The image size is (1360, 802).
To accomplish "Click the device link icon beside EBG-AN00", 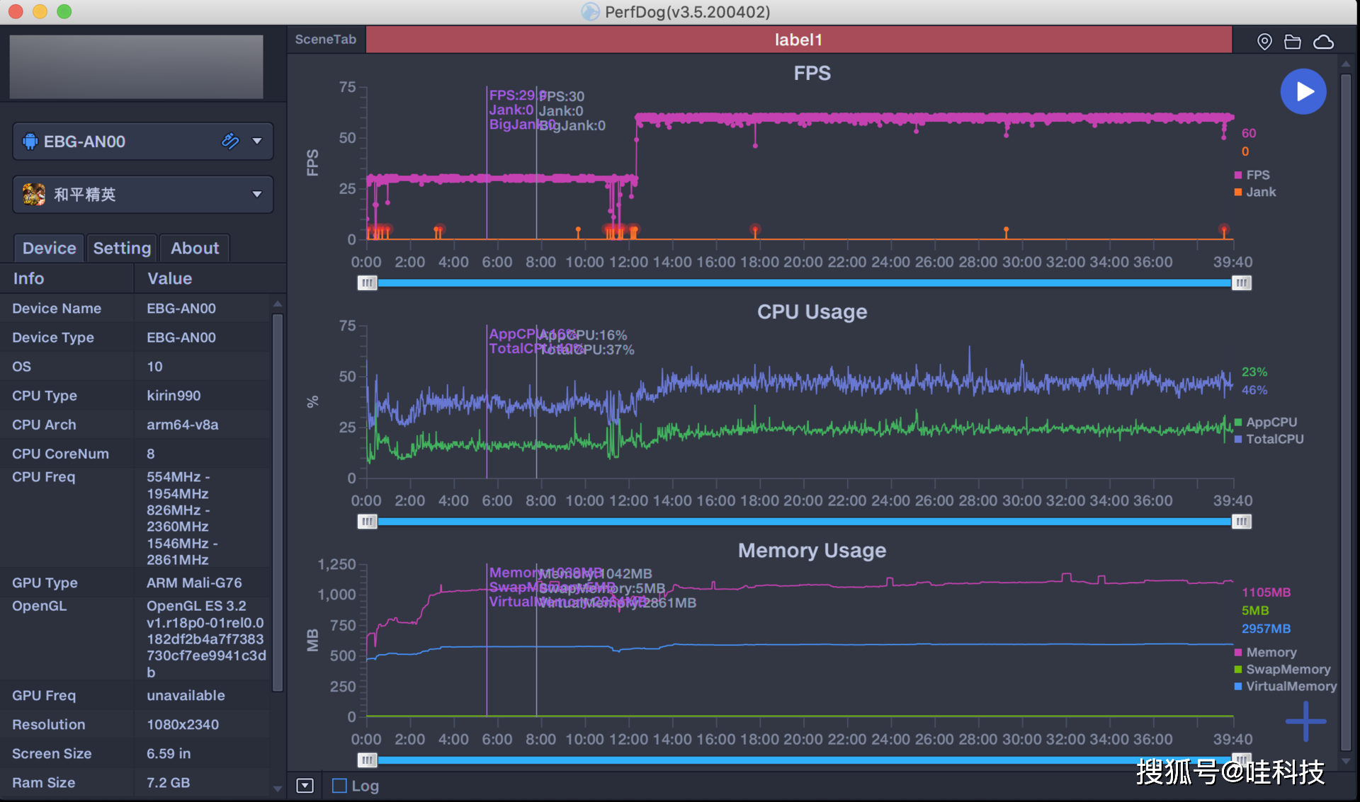I will pos(230,141).
